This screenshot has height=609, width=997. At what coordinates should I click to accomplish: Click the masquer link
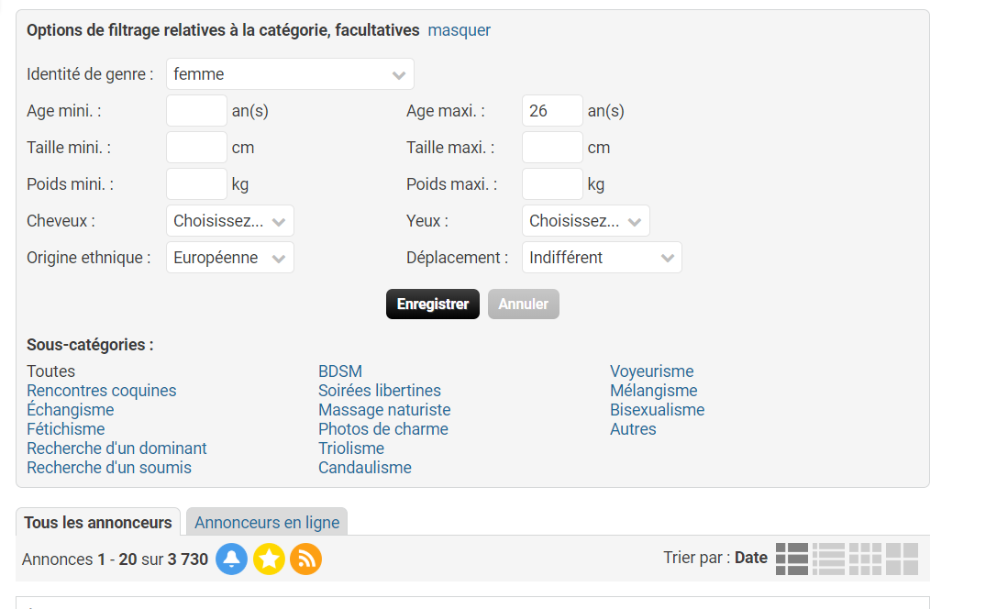tap(459, 30)
